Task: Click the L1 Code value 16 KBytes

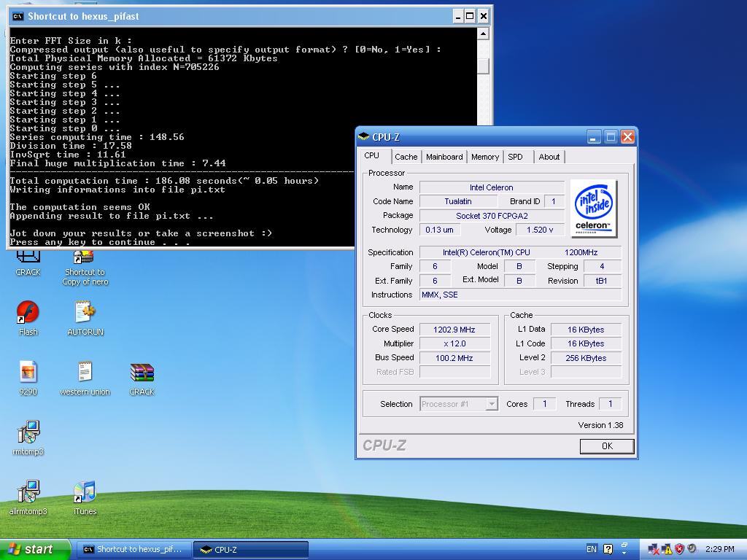Action: 586,344
